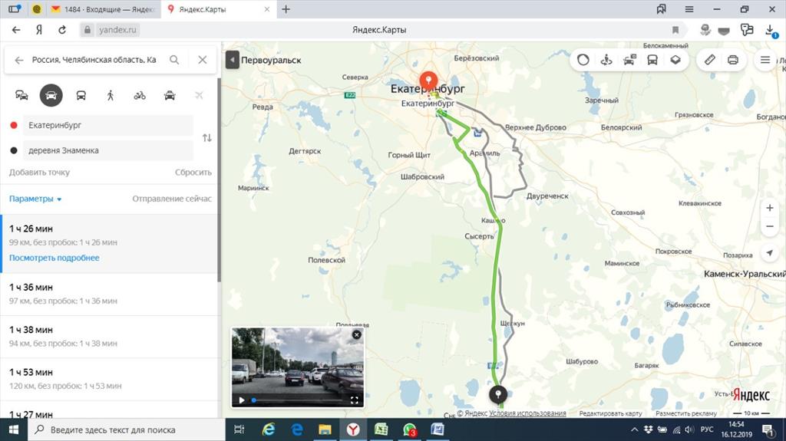Switch to the Яндекс.Карты tab
Screen dimensions: 786x441
coord(219,9)
